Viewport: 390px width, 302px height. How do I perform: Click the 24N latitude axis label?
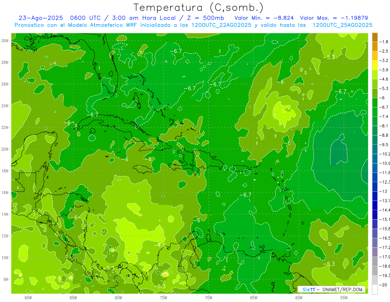(5, 106)
